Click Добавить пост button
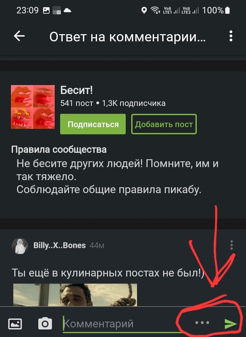This screenshot has width=246, height=337. point(164,124)
